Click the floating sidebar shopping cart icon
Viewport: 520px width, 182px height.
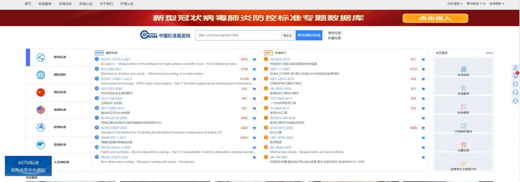tap(515, 76)
